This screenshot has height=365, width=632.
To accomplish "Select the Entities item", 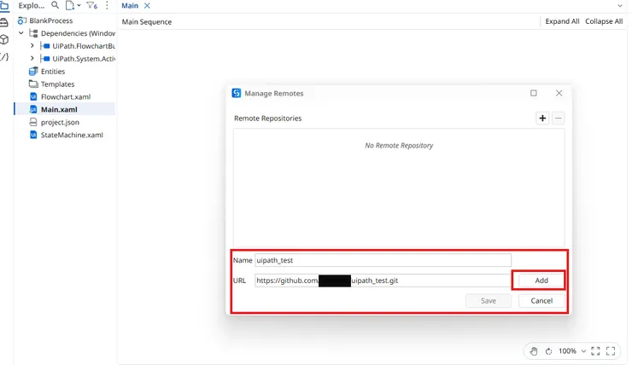I will click(53, 72).
